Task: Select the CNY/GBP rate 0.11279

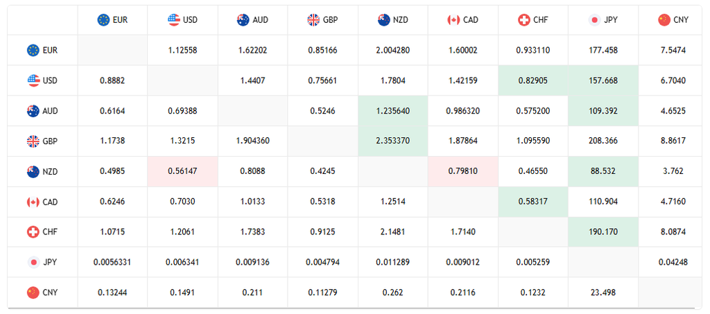Action: [323, 293]
